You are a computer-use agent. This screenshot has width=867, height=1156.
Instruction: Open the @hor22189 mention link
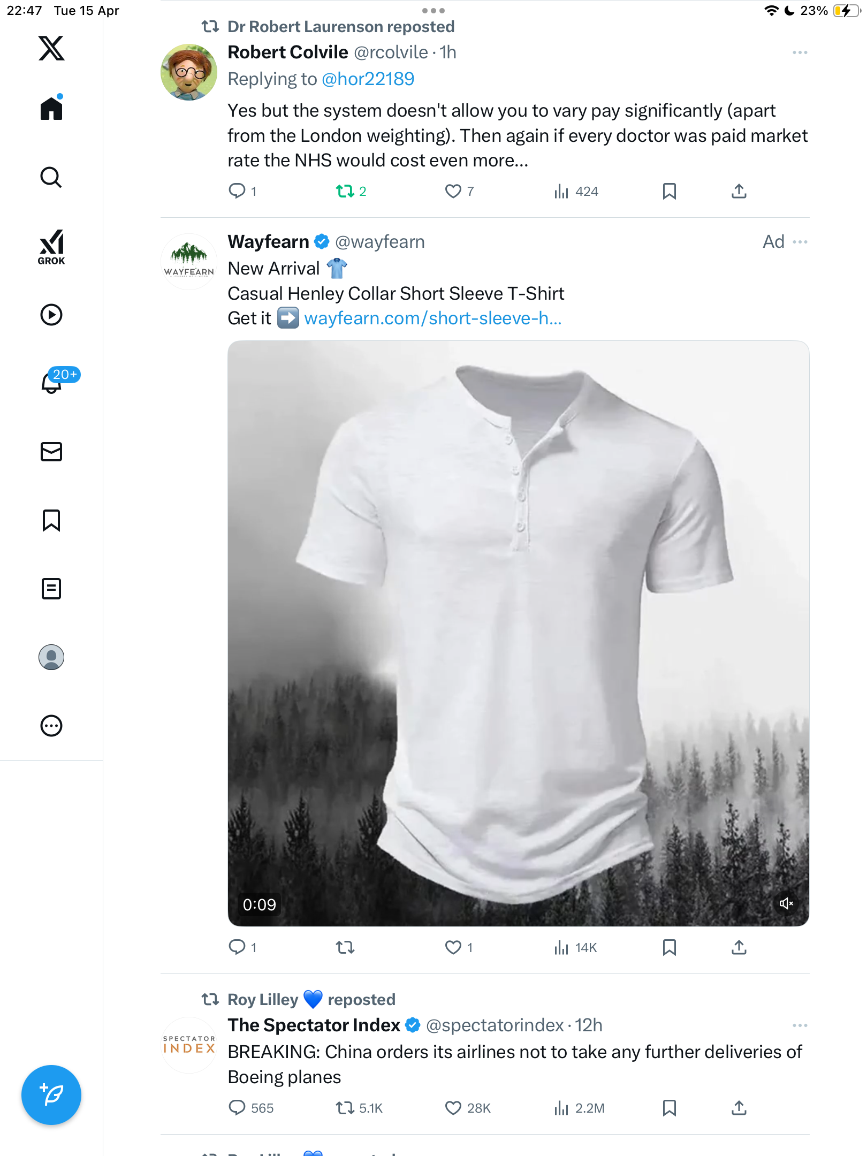tap(368, 79)
